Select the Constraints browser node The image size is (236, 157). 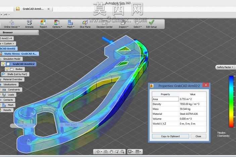(14, 90)
